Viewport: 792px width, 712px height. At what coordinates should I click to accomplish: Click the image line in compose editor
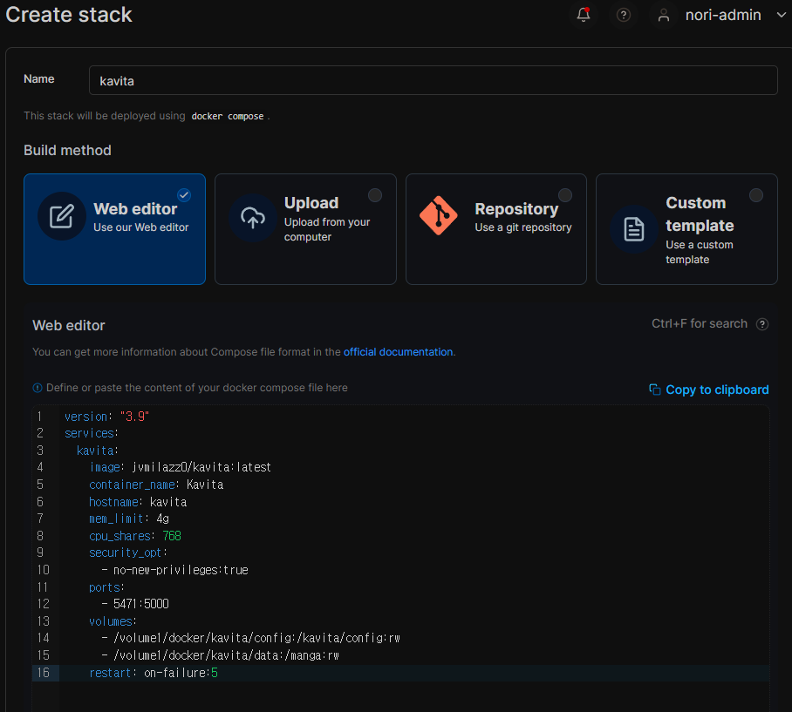tap(180, 467)
